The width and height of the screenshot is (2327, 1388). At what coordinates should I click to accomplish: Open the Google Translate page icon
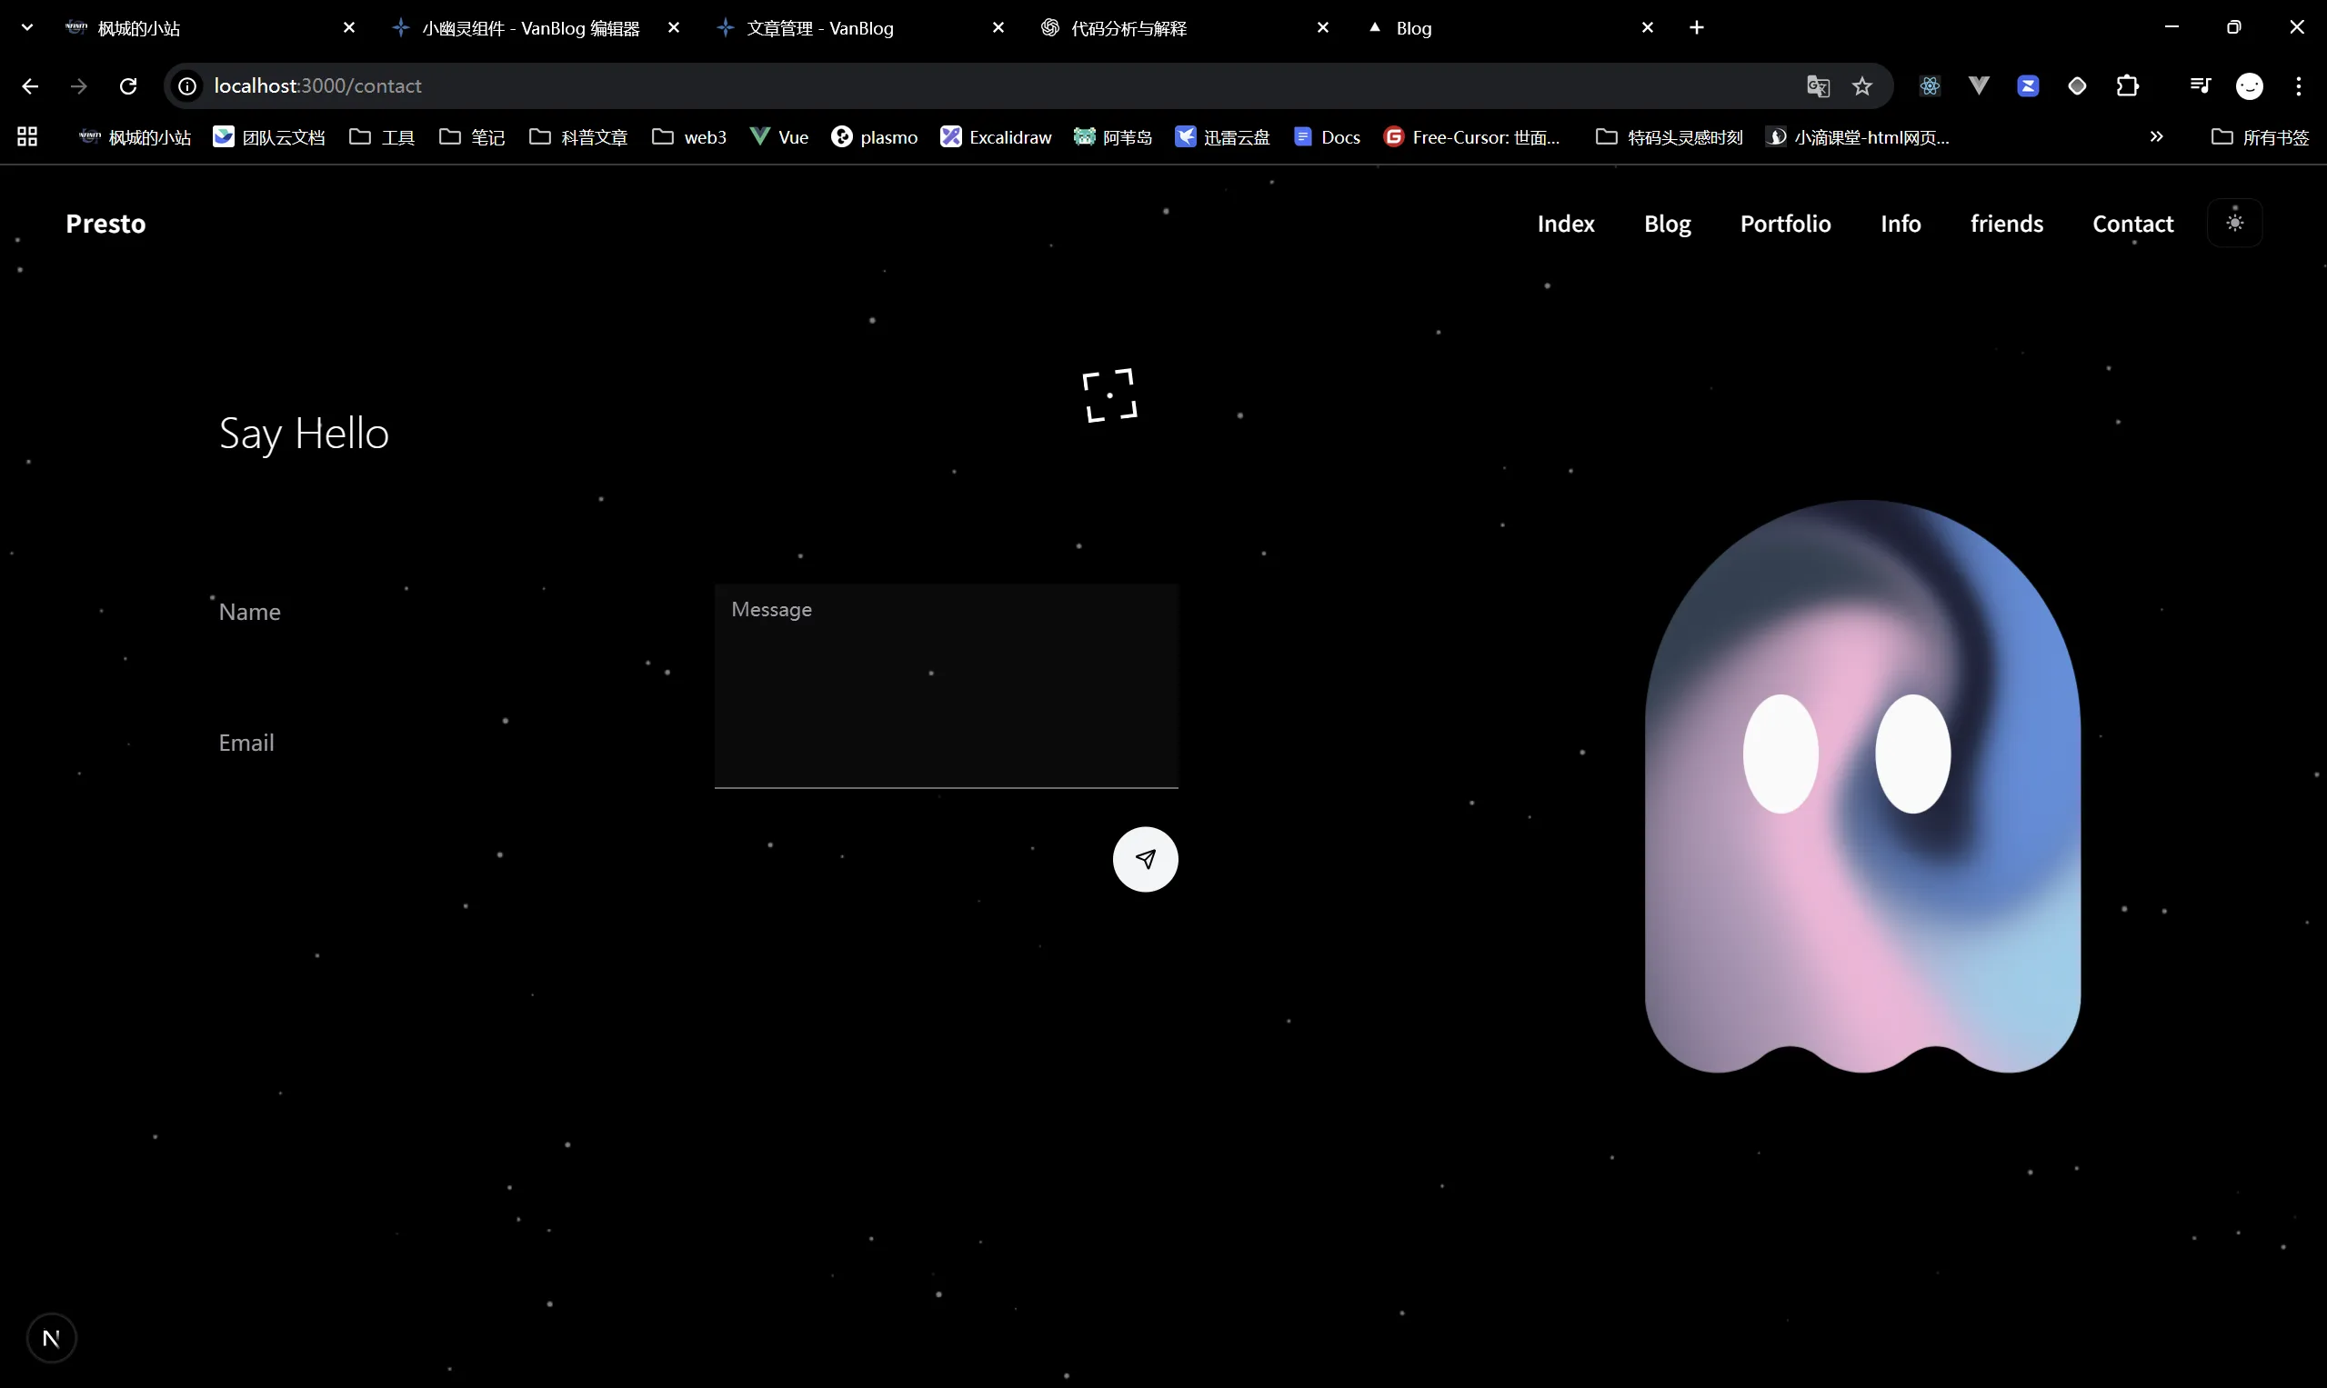coord(1817,86)
